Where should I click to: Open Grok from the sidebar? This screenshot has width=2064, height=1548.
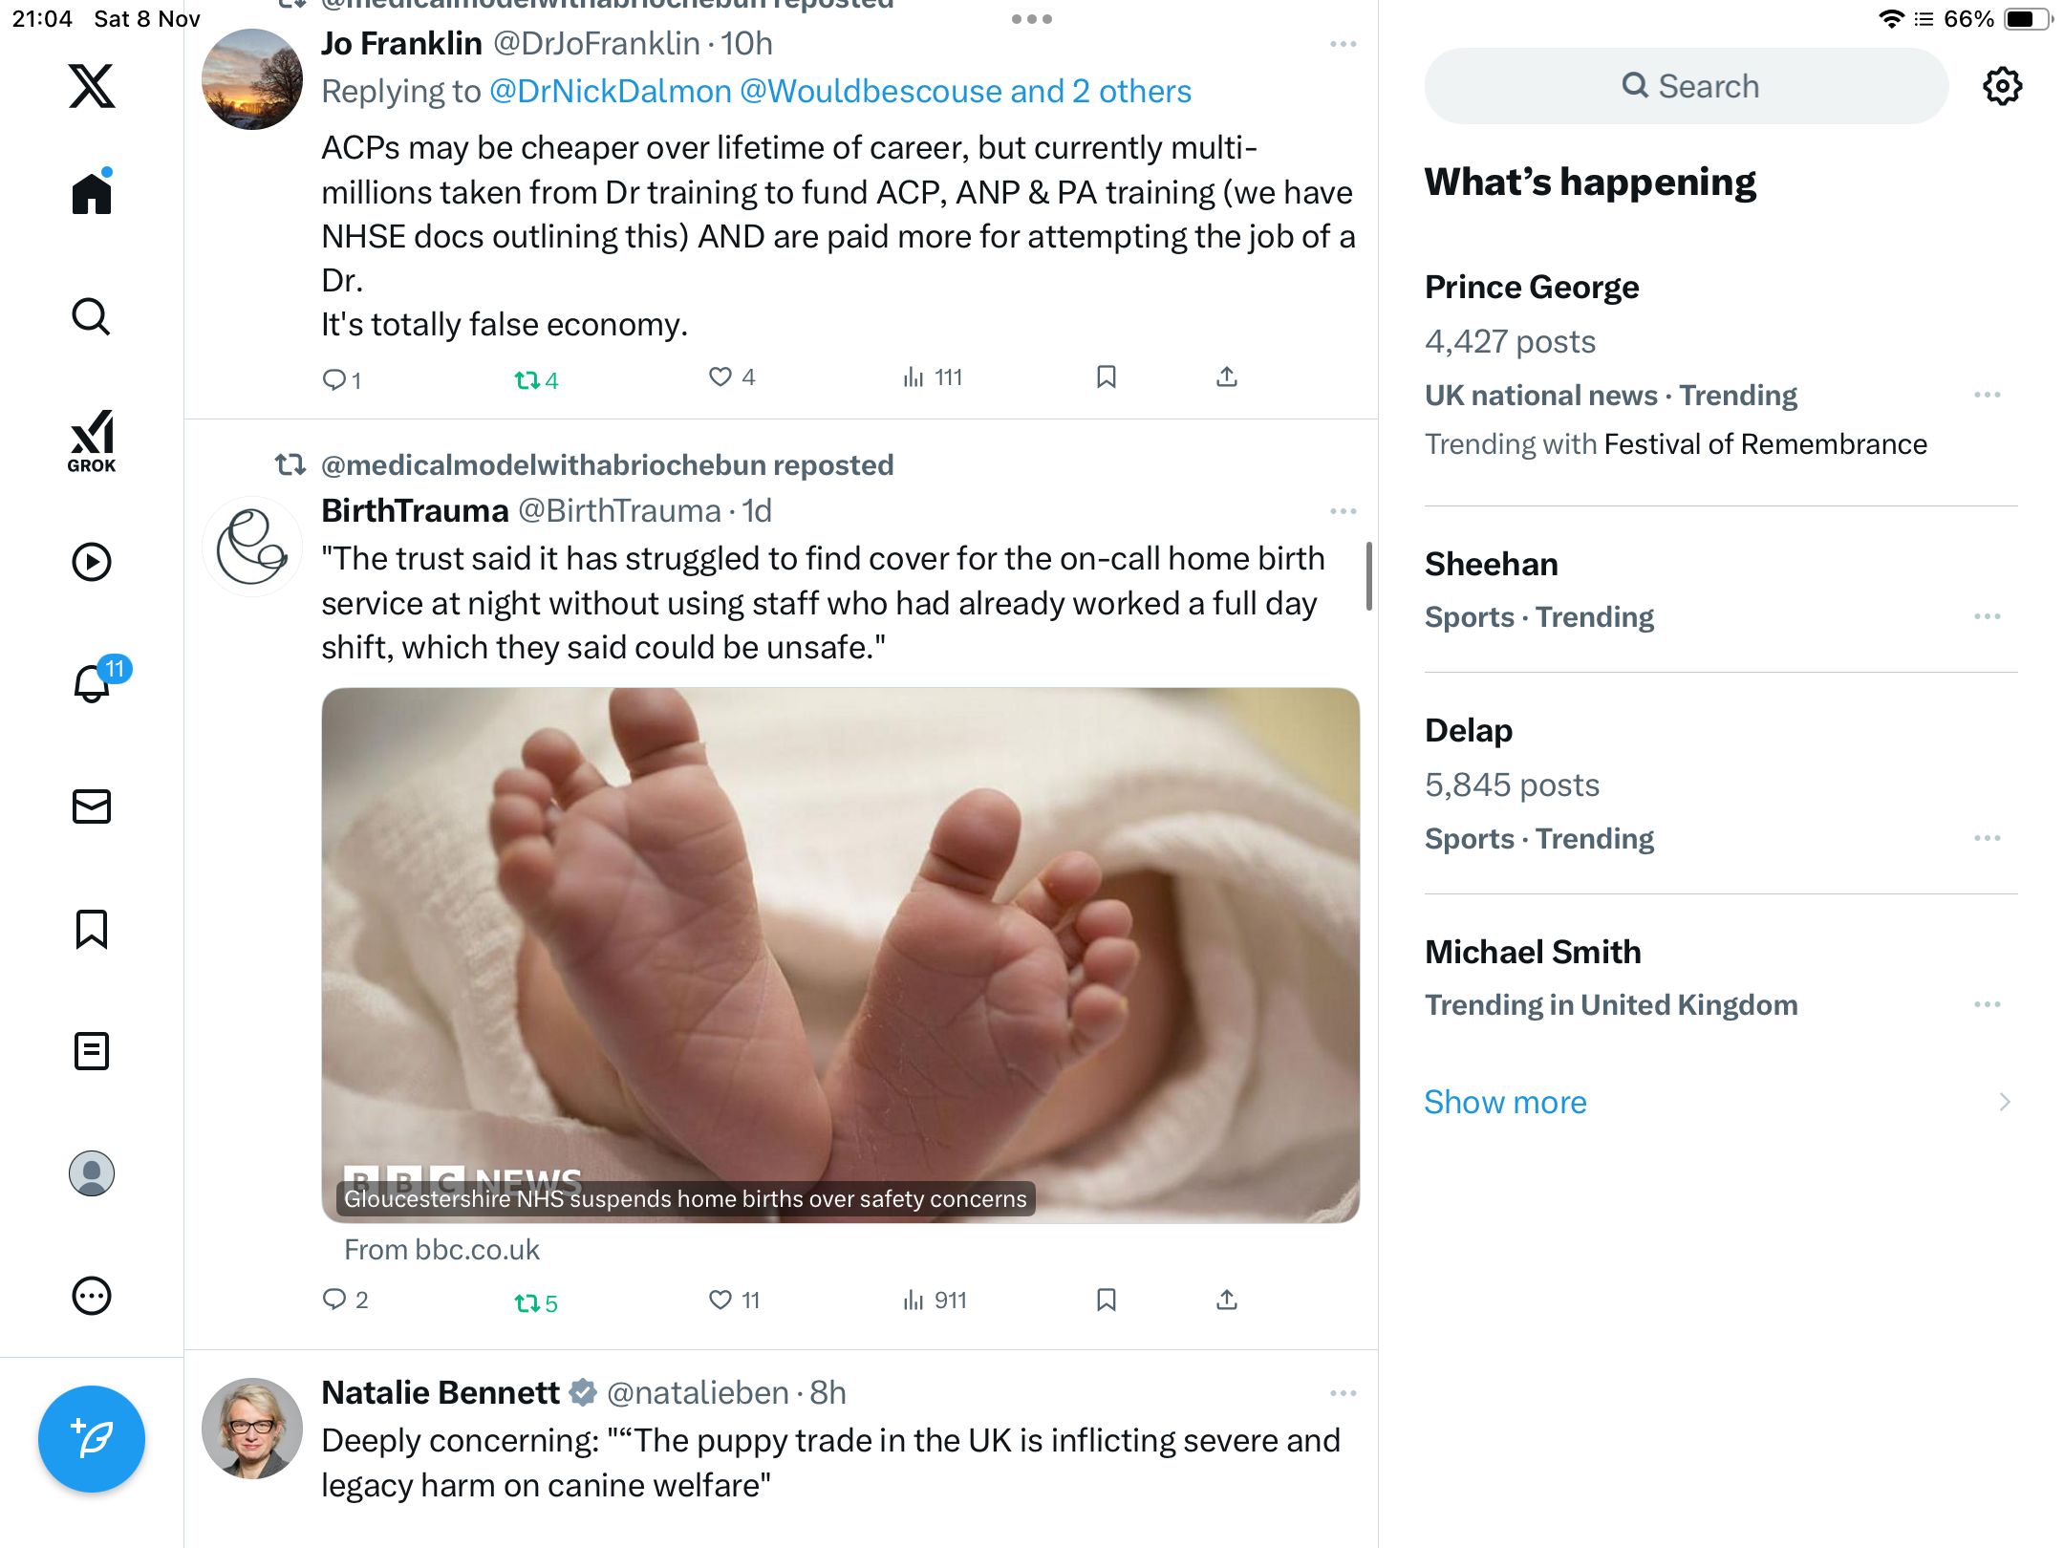pyautogui.click(x=92, y=441)
